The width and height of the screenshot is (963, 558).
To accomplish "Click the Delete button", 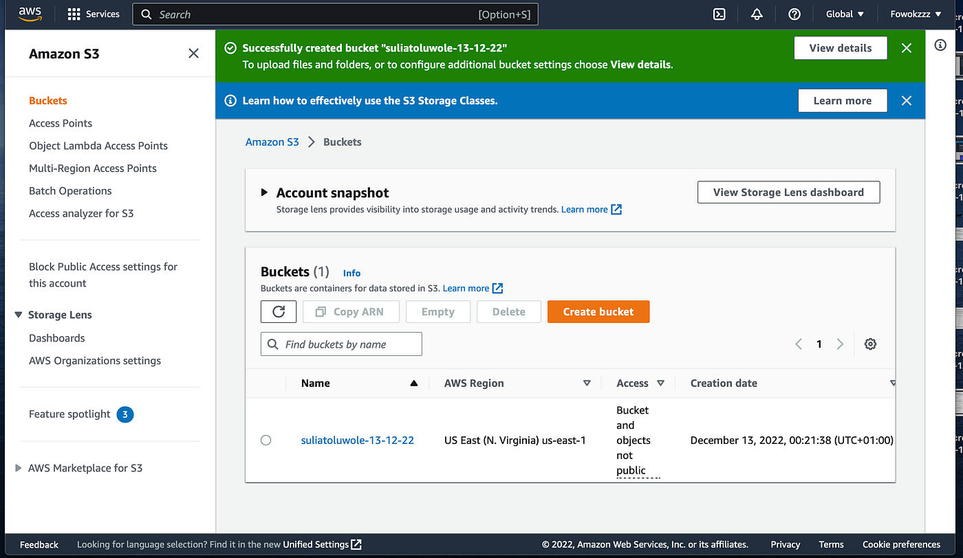I will coord(509,311).
